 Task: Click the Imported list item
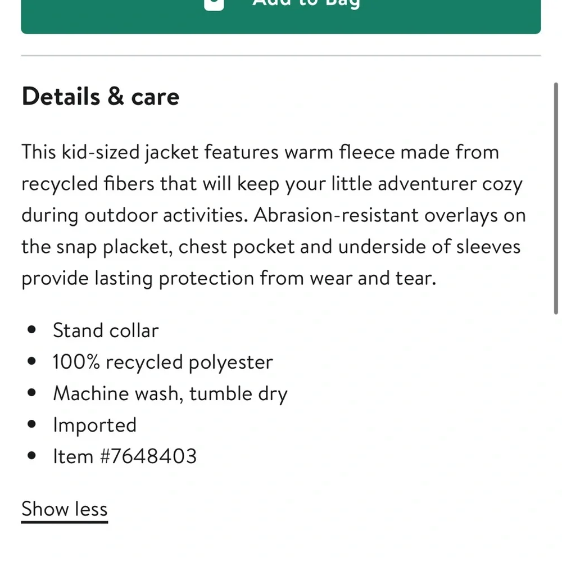point(94,425)
